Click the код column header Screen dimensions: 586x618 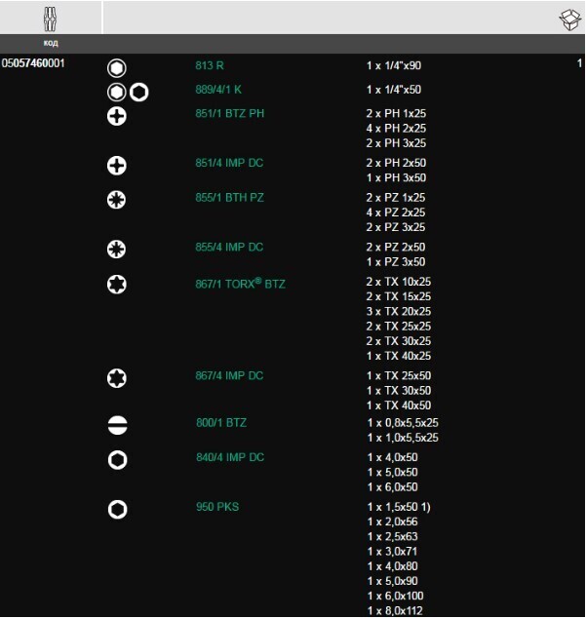(51, 43)
